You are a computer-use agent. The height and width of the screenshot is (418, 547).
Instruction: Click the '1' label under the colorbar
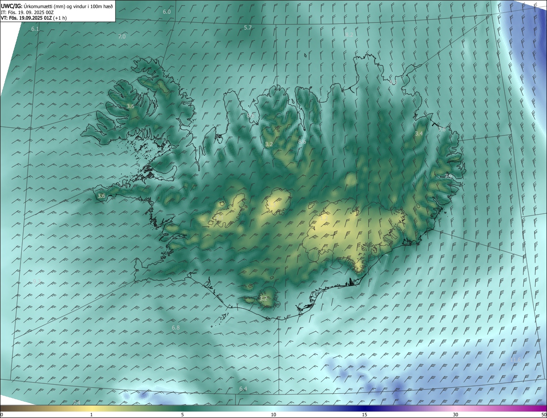tap(91, 415)
